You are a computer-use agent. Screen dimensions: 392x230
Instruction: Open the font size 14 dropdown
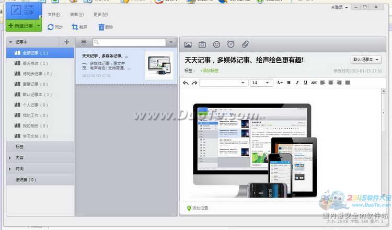click(261, 83)
